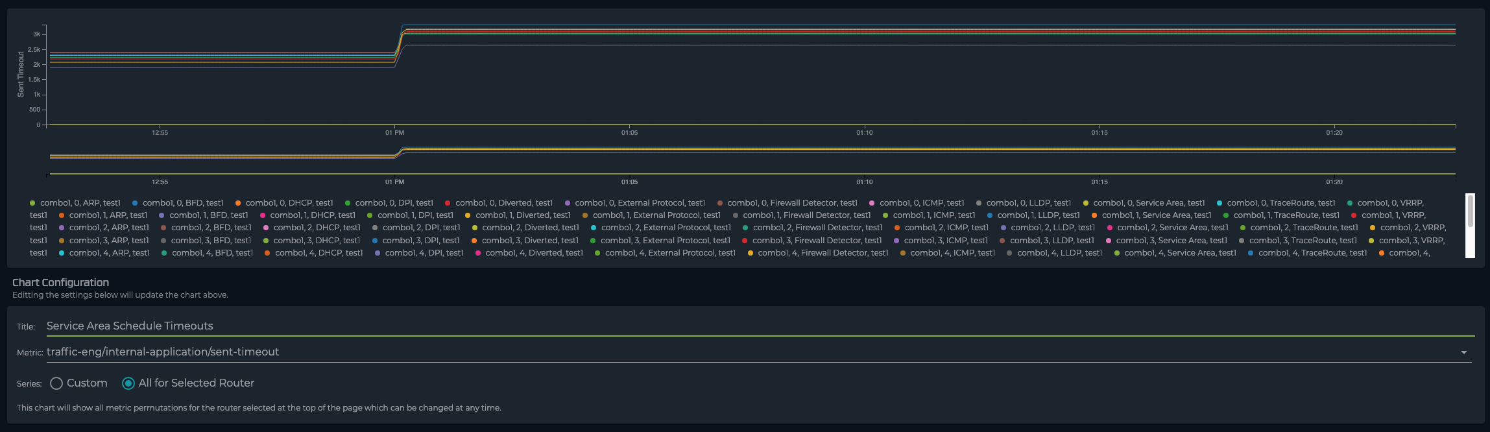This screenshot has height=432, width=1490.
Task: Click legend item combo1, 2, External Protocol
Action: (x=661, y=228)
